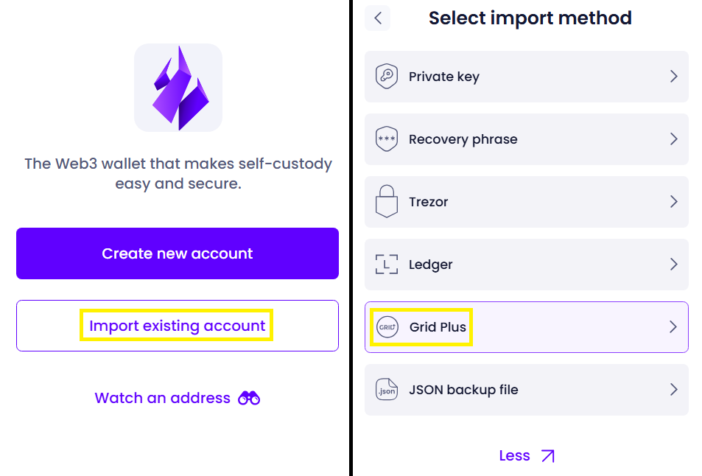This screenshot has width=702, height=476.
Task: Click the Ledger bracket icon
Action: [x=387, y=265]
